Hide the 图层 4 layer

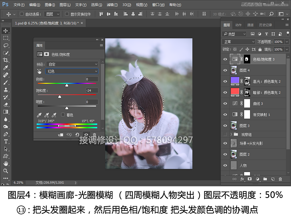[x=225, y=70]
